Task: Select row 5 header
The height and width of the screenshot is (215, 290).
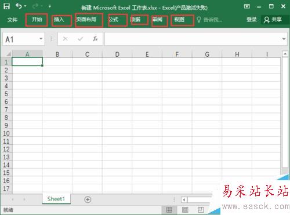Action: [x=6, y=94]
